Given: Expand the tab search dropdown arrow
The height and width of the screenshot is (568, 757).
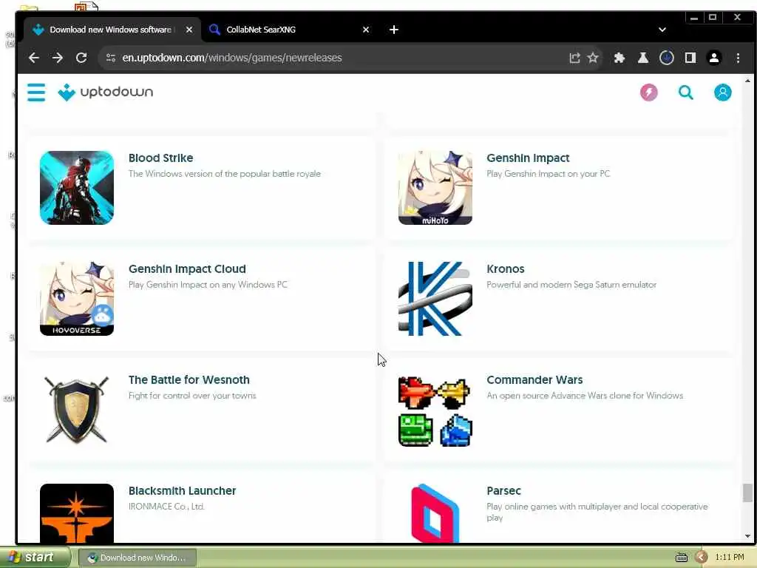Looking at the screenshot, I should (x=662, y=30).
